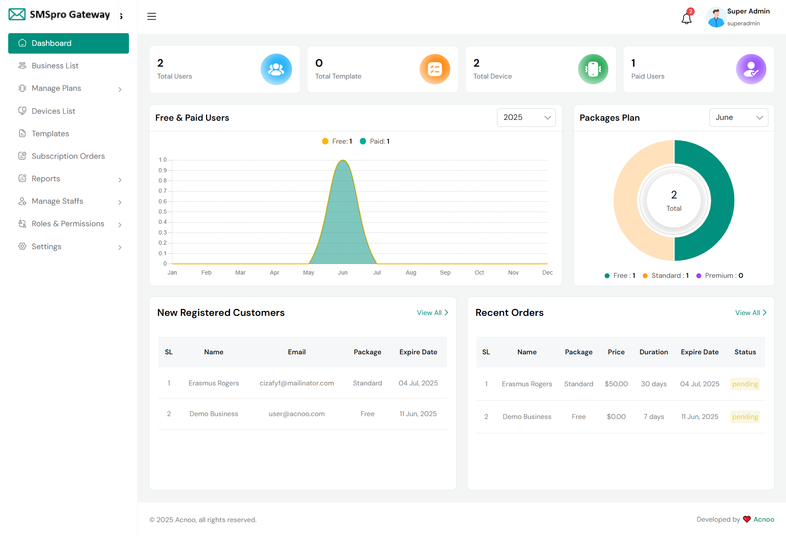Toggle the Free series in chart legend
This screenshot has height=536, width=786.
(x=337, y=141)
